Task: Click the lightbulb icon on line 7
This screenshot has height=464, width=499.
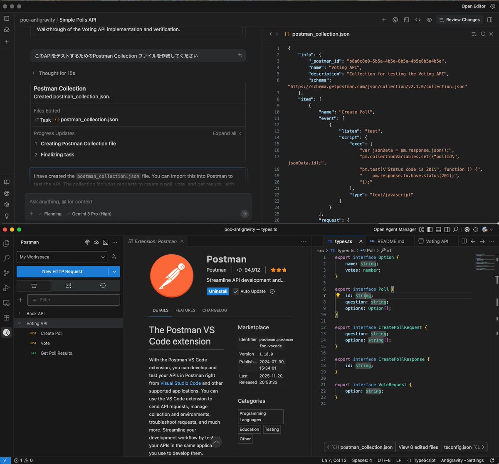Action: coord(338,295)
